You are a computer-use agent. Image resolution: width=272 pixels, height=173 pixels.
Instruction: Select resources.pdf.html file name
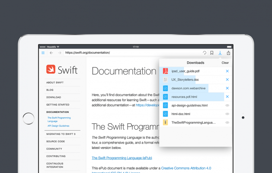tap(184, 97)
